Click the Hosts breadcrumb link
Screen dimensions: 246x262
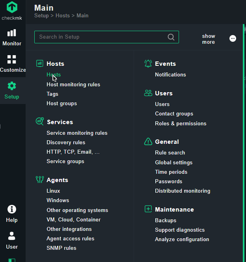(63, 15)
